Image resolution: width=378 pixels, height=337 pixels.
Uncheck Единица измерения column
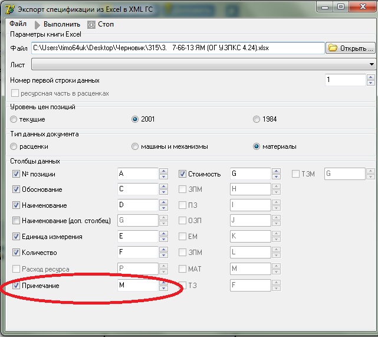coord(16,237)
